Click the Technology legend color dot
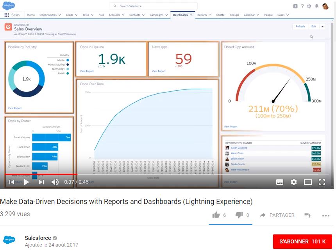The height and width of the screenshot is (252, 336). pyautogui.click(x=68, y=69)
